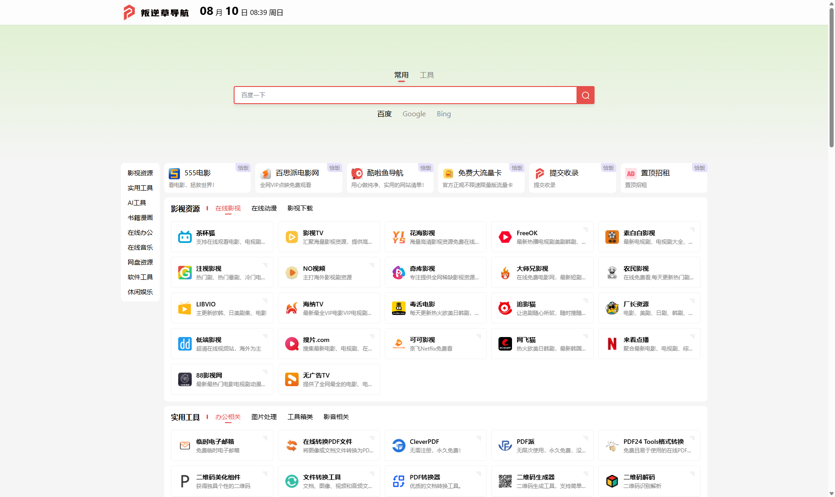Open the 百思派电影网 icon
This screenshot has width=835, height=497.
tap(266, 173)
